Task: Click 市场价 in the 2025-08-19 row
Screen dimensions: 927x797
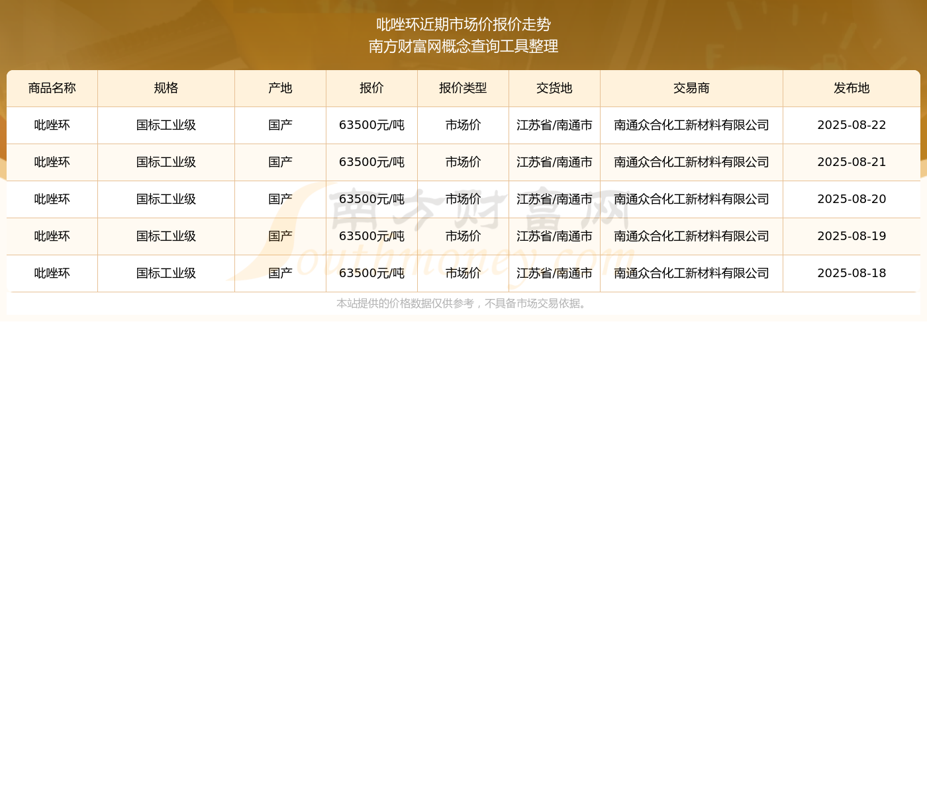Action: pos(463,236)
